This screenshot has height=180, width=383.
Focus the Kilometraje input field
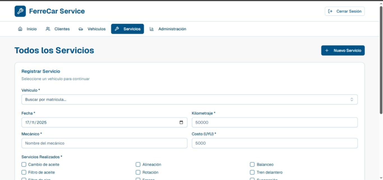point(274,122)
